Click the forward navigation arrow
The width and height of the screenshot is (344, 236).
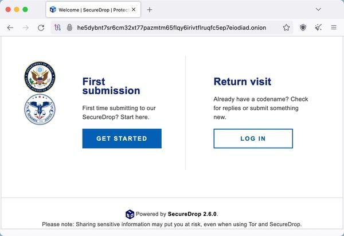(x=26, y=28)
